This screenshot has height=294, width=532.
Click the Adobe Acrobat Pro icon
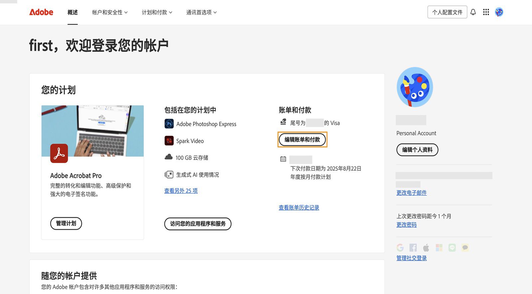coord(59,153)
